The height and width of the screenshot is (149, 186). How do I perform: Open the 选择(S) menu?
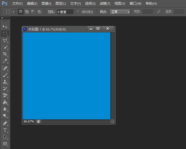(90, 4)
